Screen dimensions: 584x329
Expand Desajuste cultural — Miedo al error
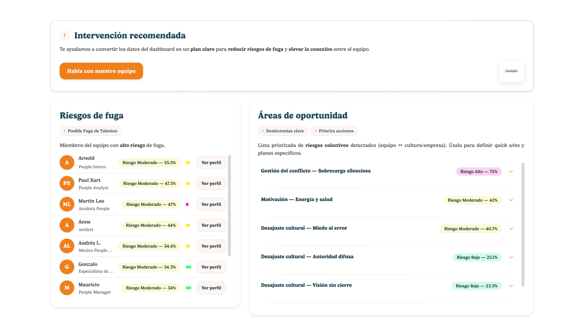pyautogui.click(x=511, y=229)
